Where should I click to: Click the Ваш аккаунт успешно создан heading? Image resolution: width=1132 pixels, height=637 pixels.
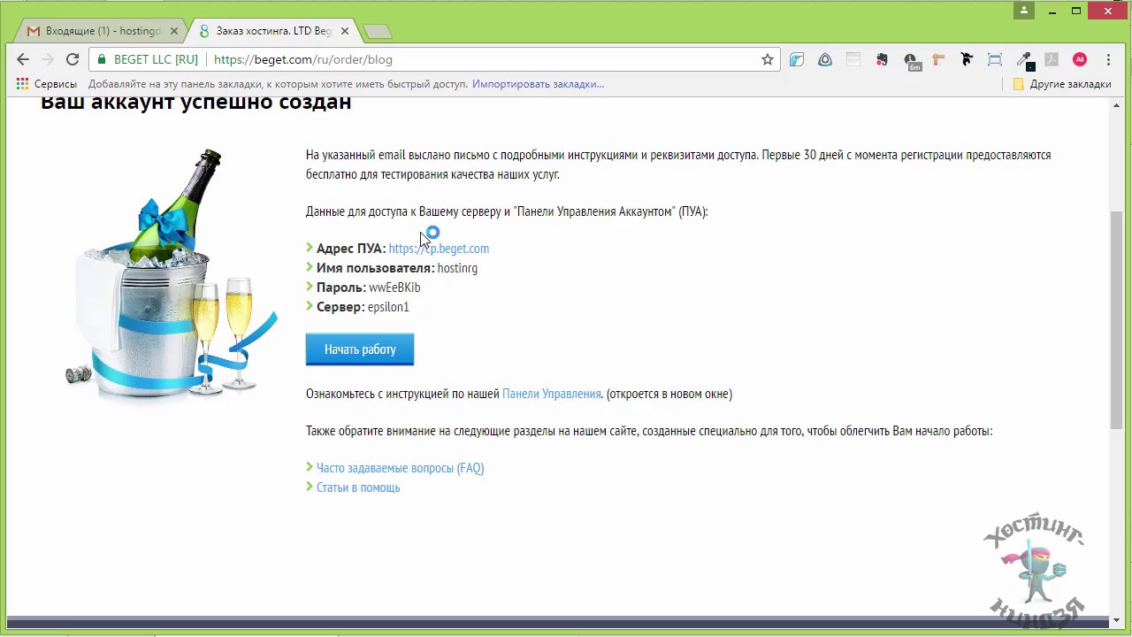pyautogui.click(x=196, y=102)
